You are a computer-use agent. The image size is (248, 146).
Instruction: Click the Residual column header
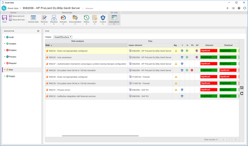[x=228, y=45]
